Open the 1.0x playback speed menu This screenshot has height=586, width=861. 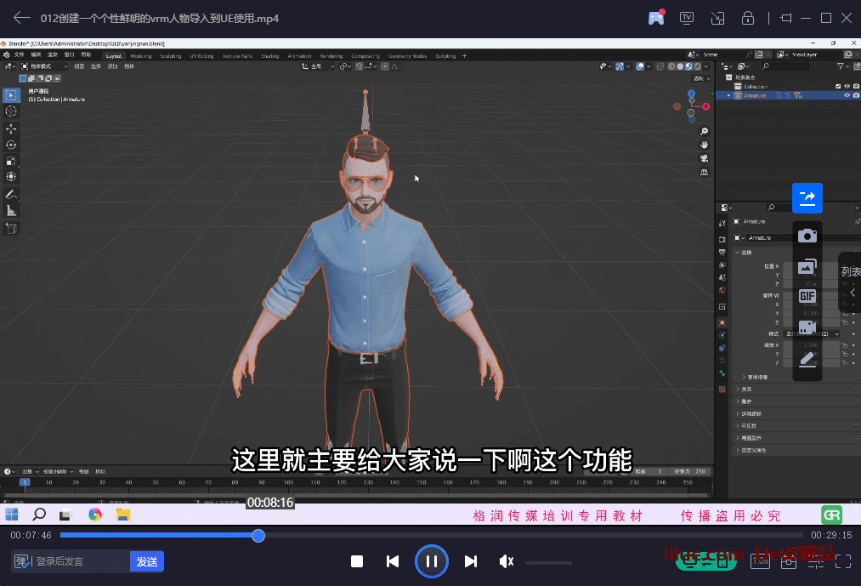click(x=761, y=561)
